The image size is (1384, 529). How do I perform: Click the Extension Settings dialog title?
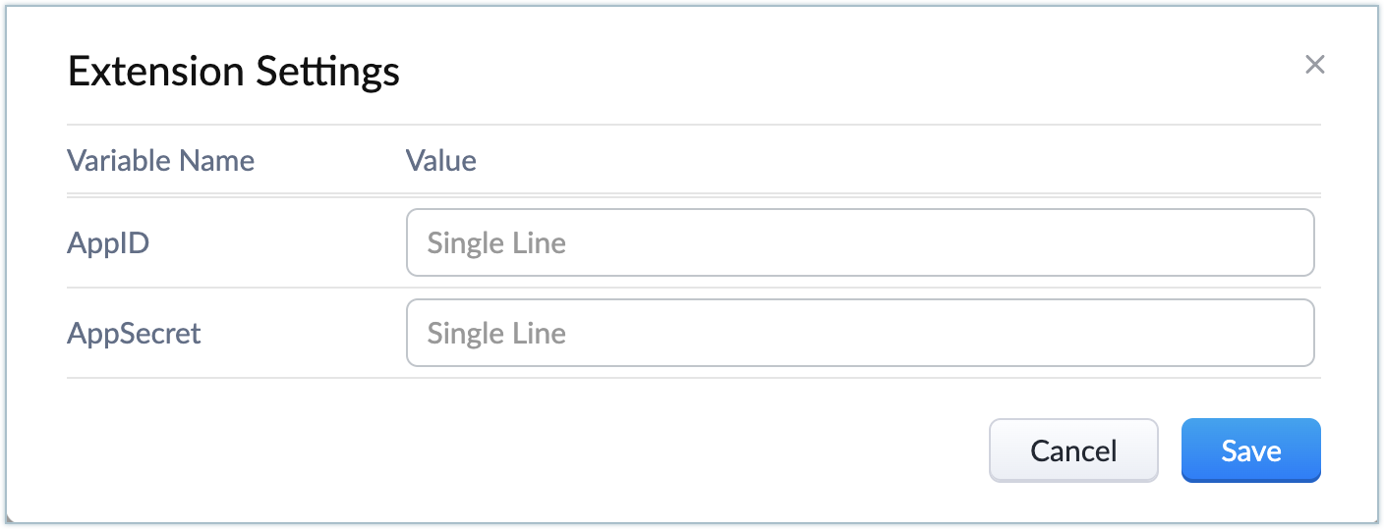234,72
